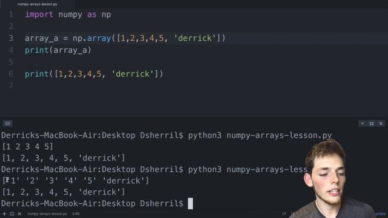Click line number 3 in the gutter
The image size is (388, 218).
[x=11, y=38]
